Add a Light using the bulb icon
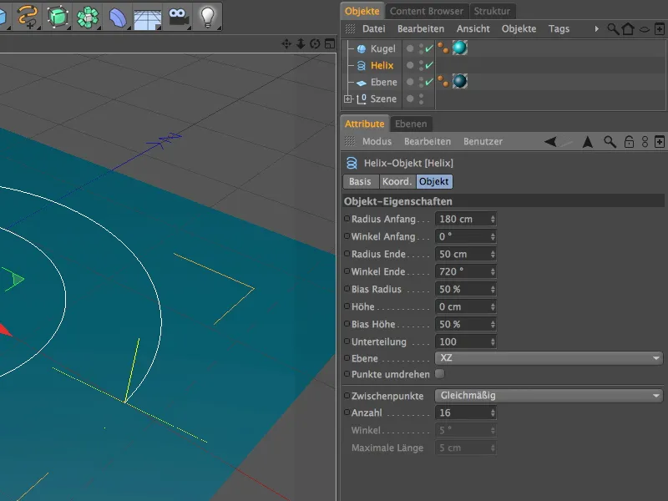This screenshot has height=501, width=668. pyautogui.click(x=207, y=17)
